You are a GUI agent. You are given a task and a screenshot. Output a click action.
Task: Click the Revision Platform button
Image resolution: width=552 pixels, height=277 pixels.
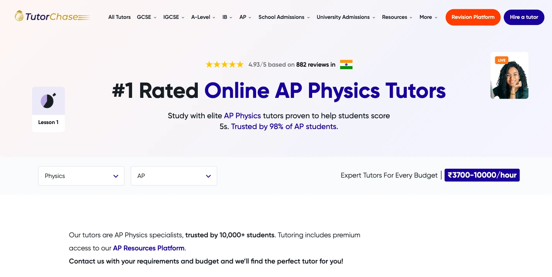click(x=473, y=17)
